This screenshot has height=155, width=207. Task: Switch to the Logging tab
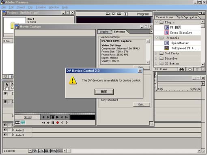click(104, 32)
